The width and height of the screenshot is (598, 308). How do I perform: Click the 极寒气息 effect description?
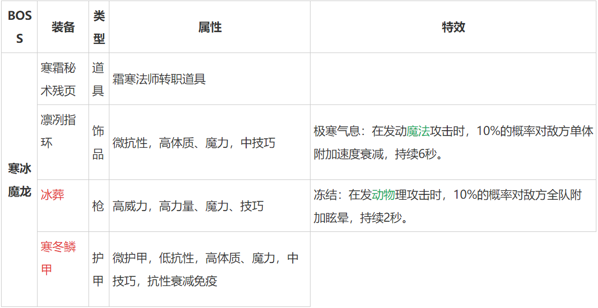tap(453, 143)
